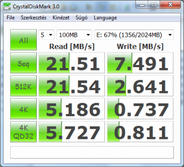Select the 512K write result 2.641
This screenshot has height=167, width=184.
(x=140, y=86)
